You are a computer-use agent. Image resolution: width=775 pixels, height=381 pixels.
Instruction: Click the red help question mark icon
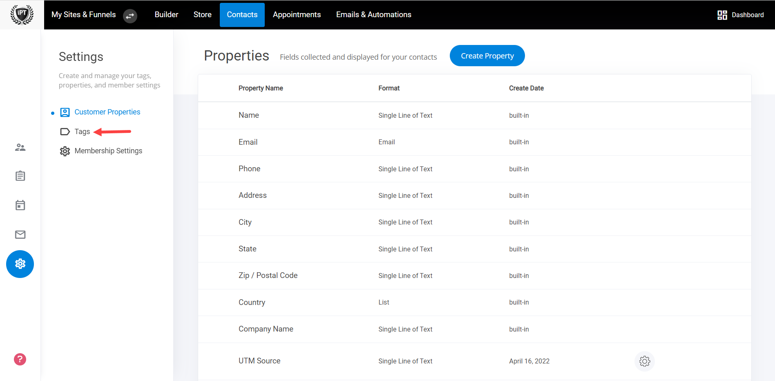20,359
